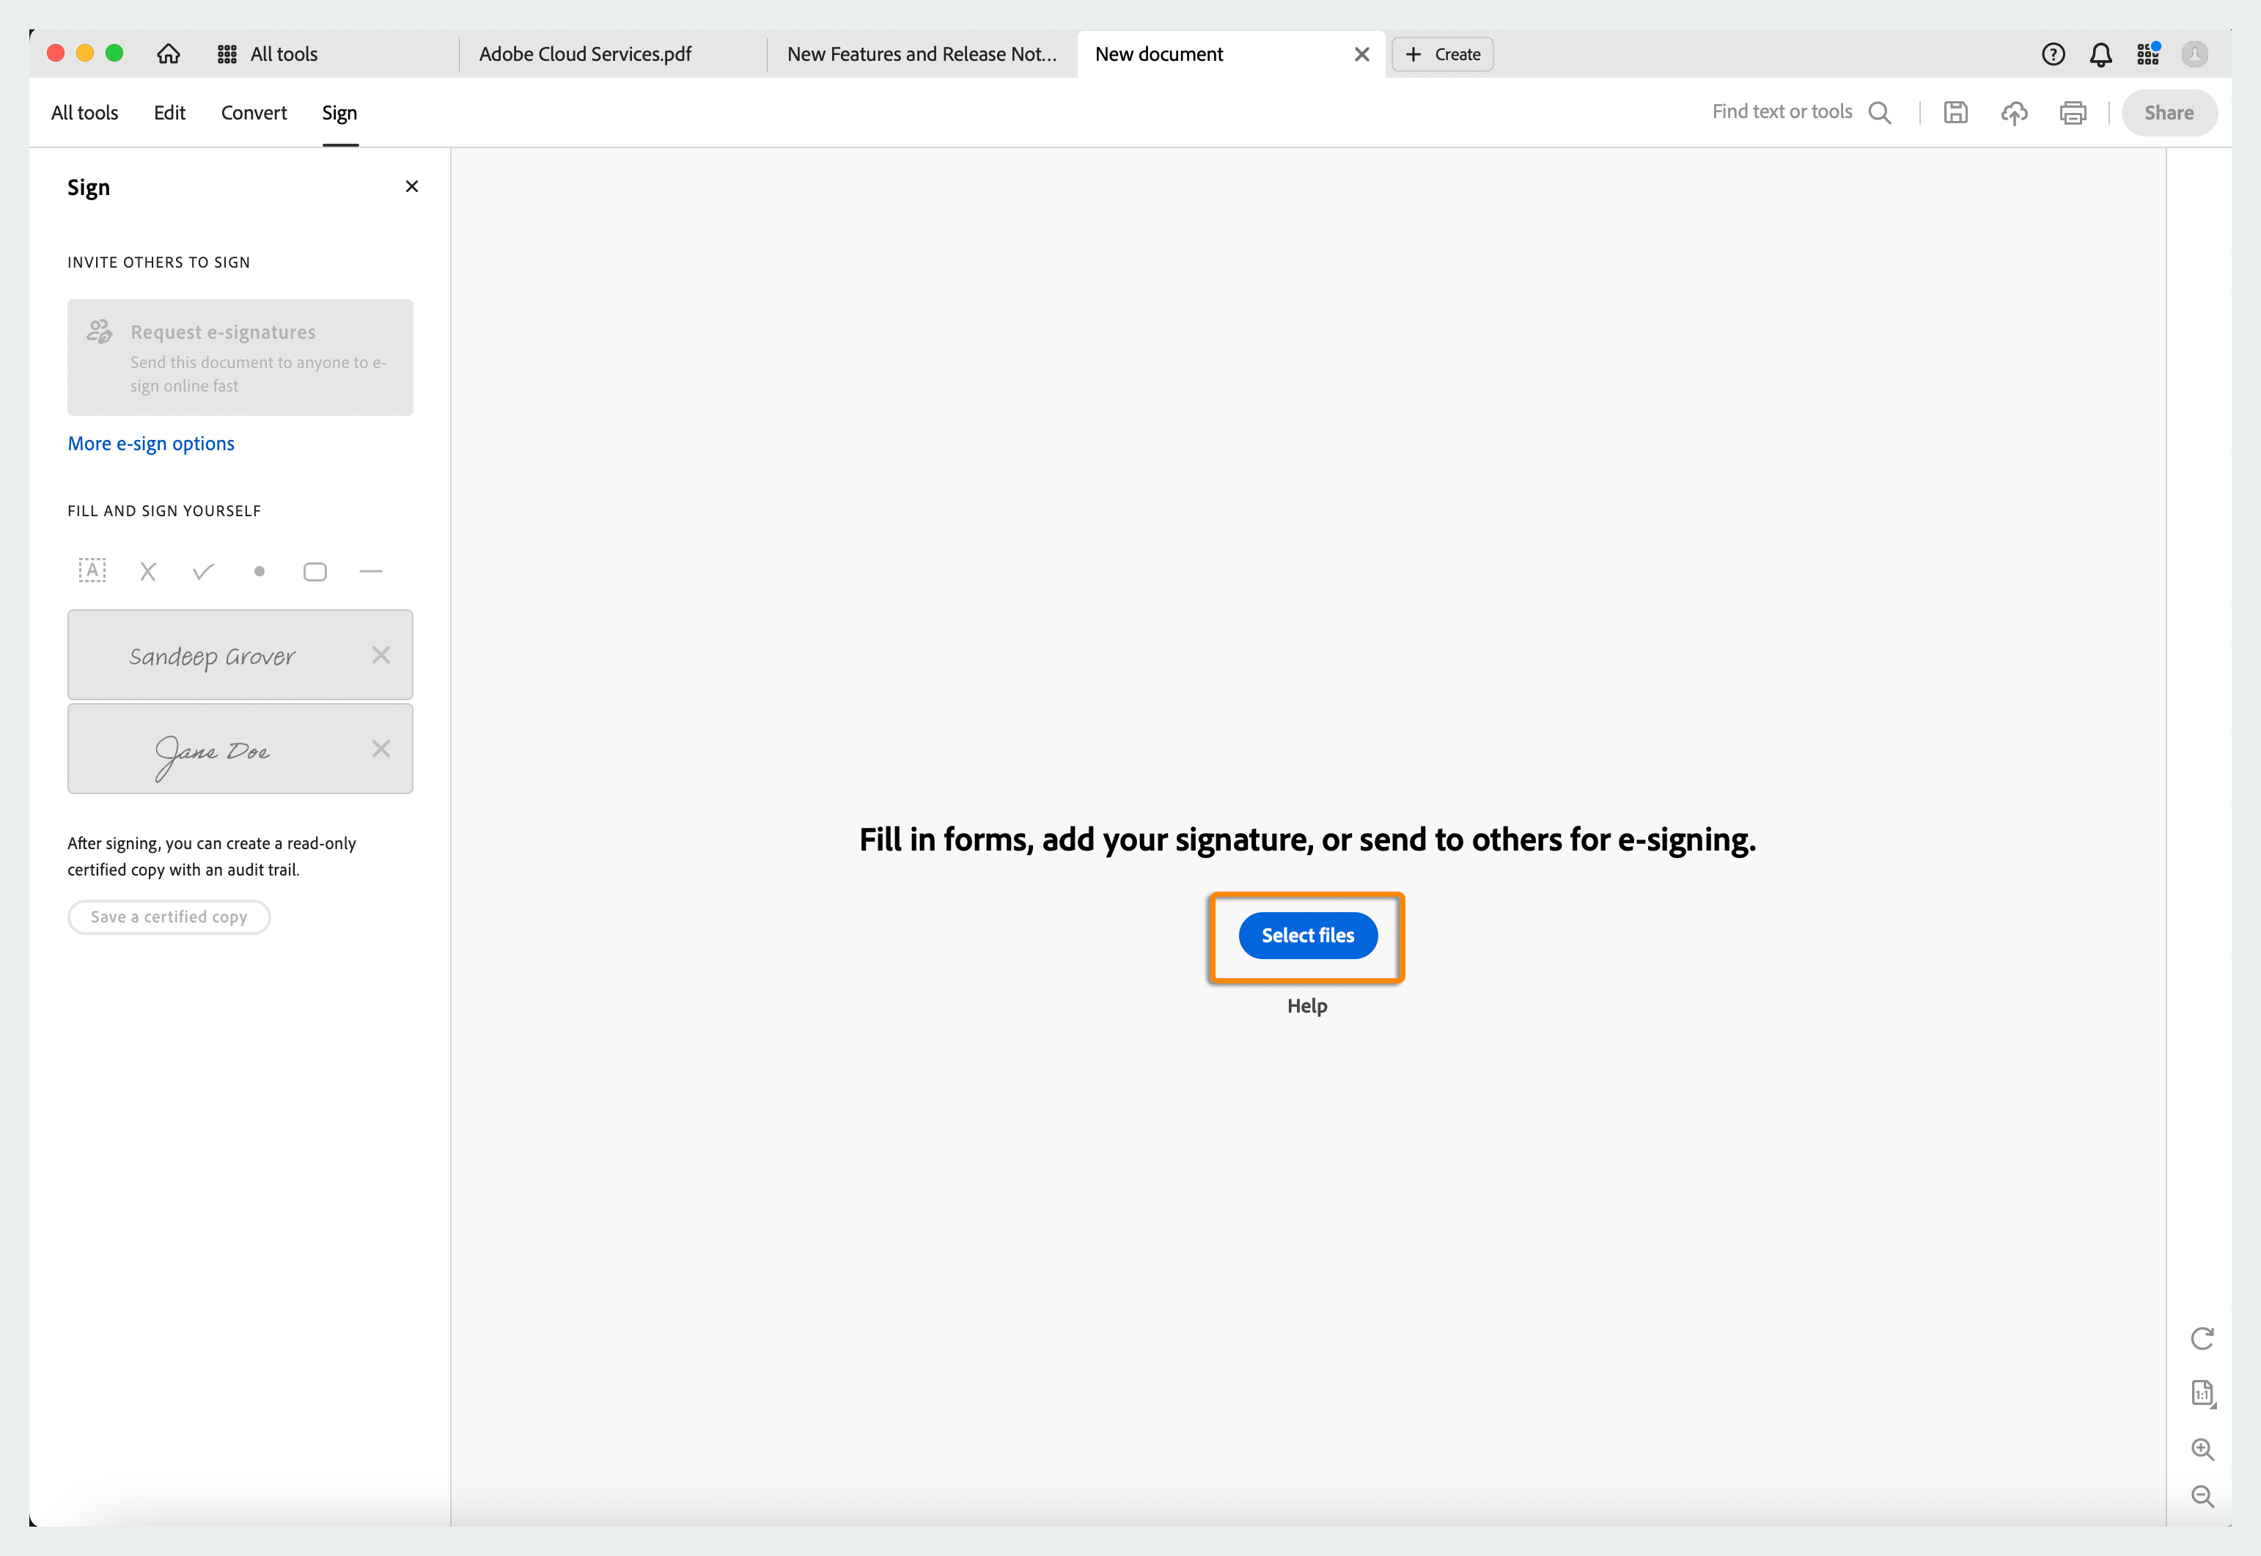2261x1556 pixels.
Task: Upload to cloud via cloud arrow icon
Action: (2015, 113)
